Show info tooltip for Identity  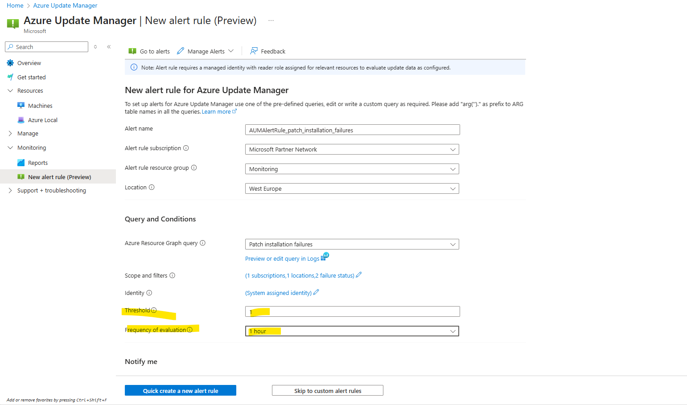coord(149,293)
